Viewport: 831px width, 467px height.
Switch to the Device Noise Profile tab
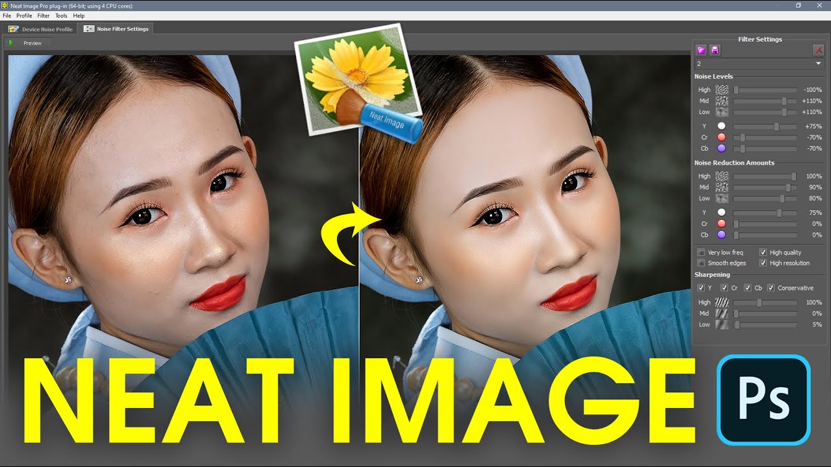click(40, 29)
